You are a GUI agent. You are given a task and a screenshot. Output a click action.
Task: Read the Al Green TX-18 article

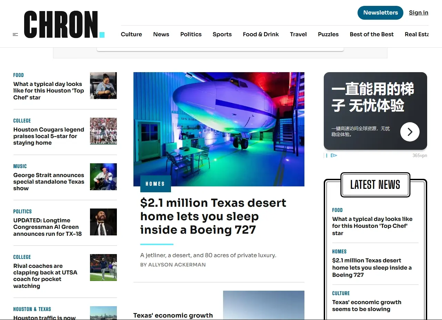pyautogui.click(x=48, y=227)
